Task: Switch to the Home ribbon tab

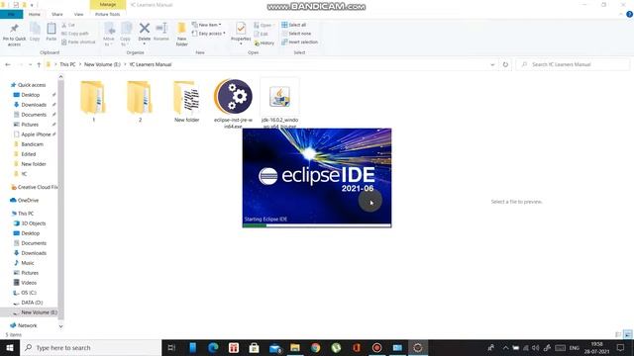Action: pos(35,14)
